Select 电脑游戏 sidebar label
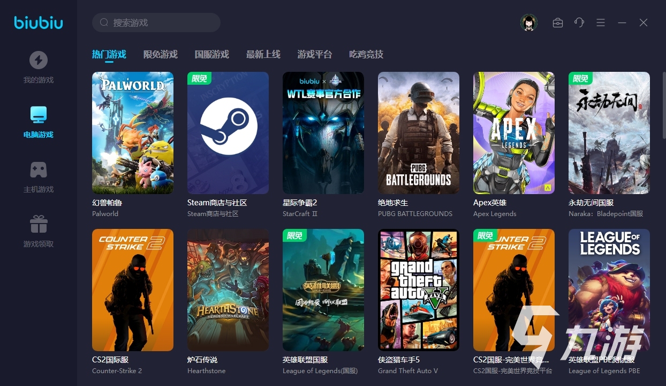The image size is (666, 386). click(39, 135)
